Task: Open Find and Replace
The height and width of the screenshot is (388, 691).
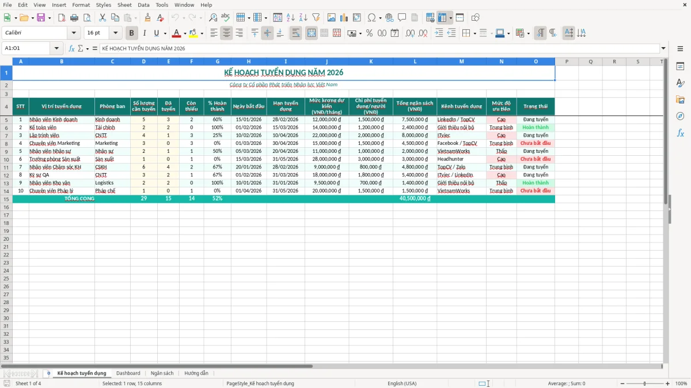Action: (x=213, y=18)
